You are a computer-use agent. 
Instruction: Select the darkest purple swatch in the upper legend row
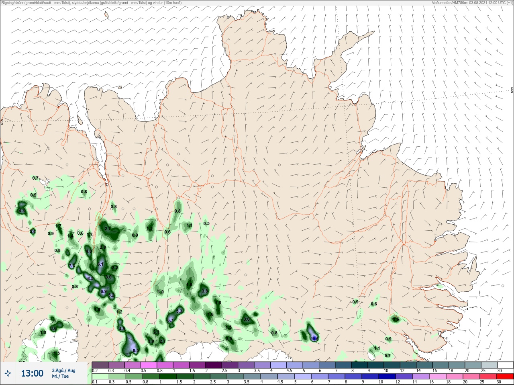point(214,365)
